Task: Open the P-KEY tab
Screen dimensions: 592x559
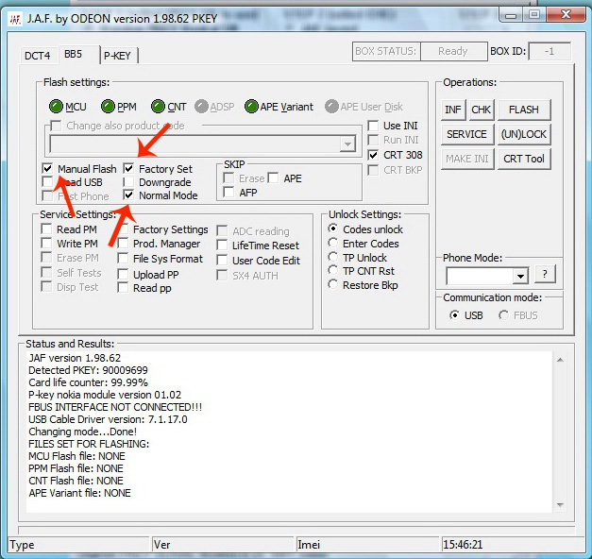Action: (117, 56)
